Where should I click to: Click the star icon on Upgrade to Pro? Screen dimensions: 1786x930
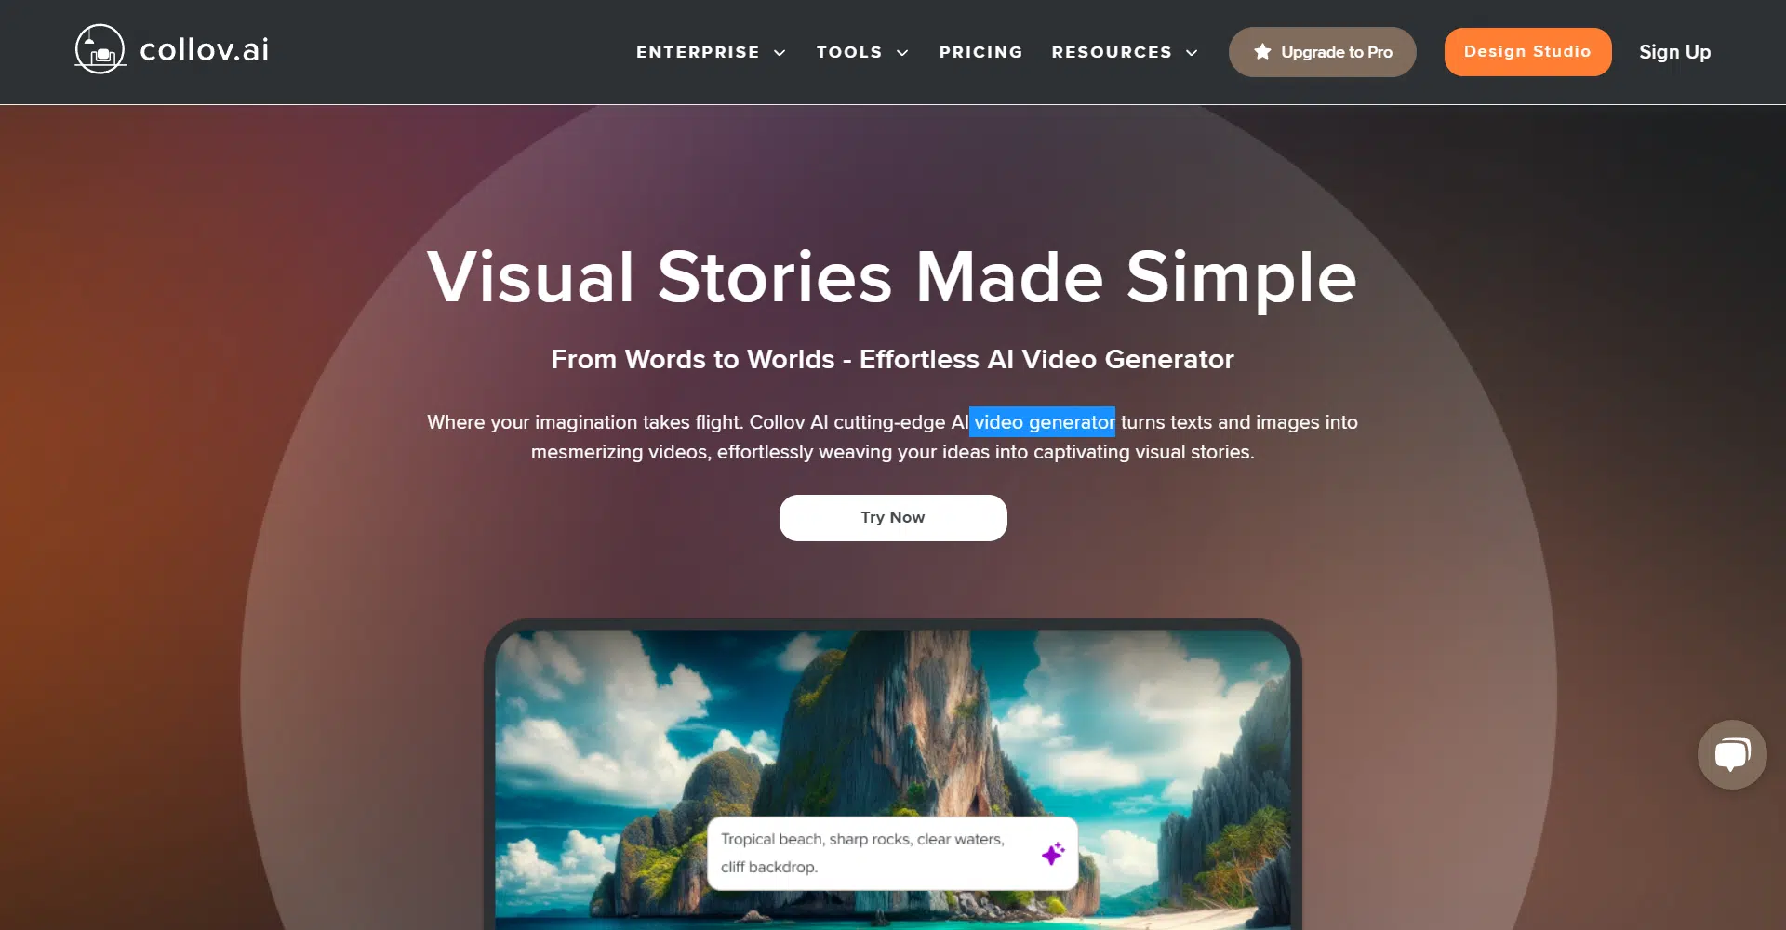click(x=1262, y=52)
